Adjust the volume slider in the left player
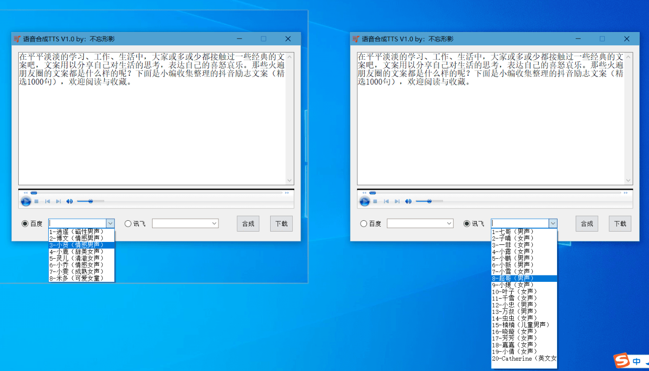Image resolution: width=649 pixels, height=371 pixels. coord(90,201)
